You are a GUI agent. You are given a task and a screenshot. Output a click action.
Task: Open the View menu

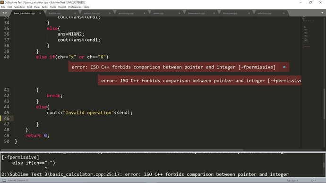click(x=37, y=7)
